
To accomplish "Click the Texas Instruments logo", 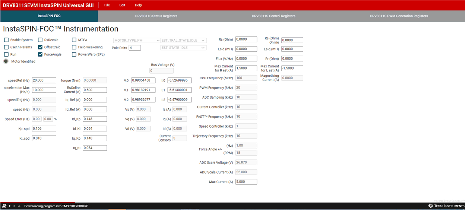I will click(446, 206).
